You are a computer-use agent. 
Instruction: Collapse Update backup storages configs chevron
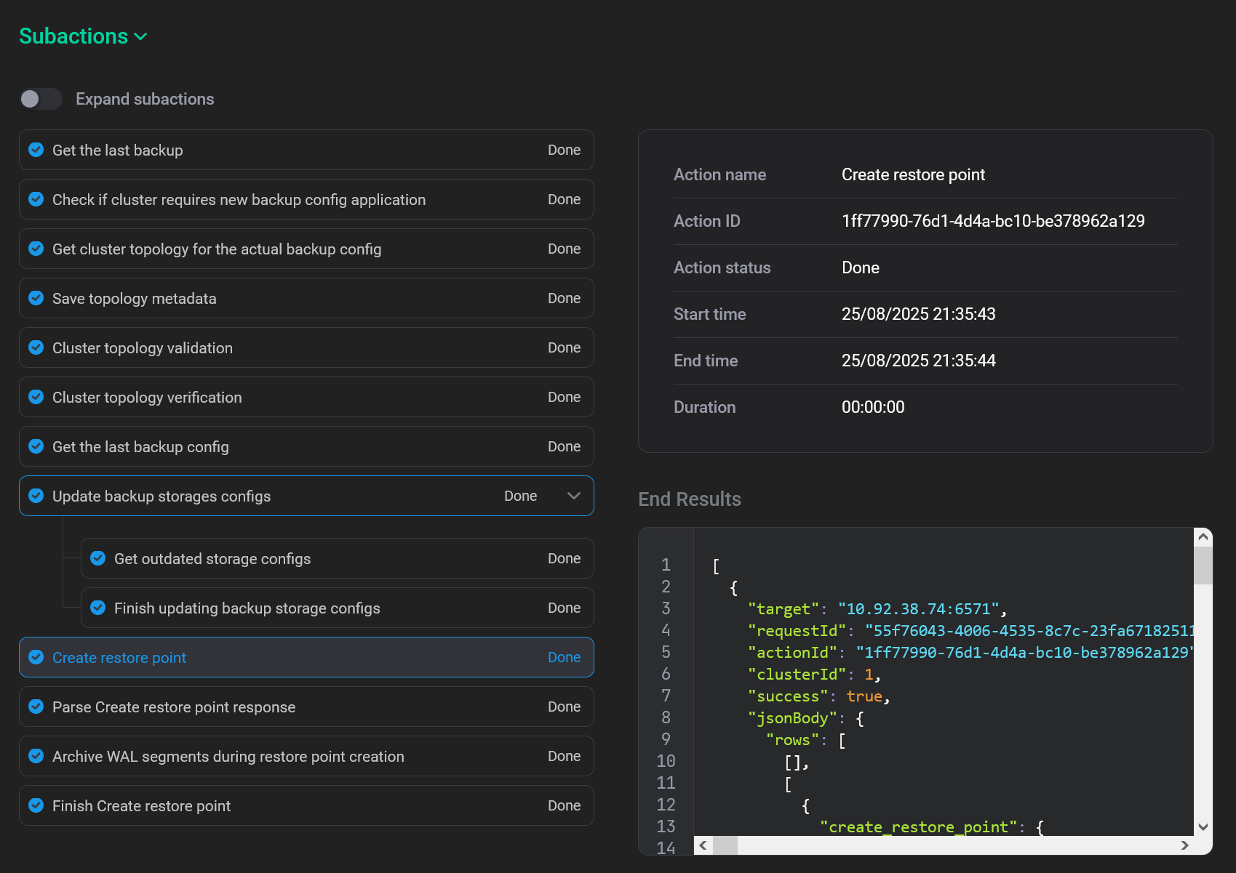click(x=573, y=496)
